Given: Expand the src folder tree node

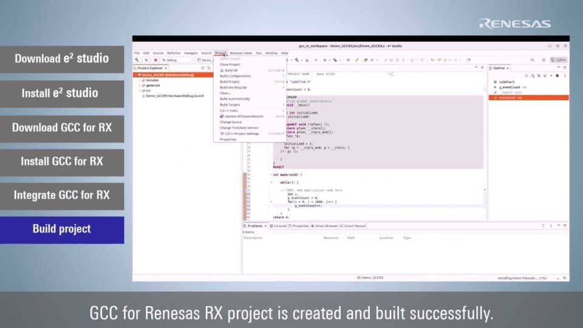Looking at the screenshot, I should pyautogui.click(x=140, y=91).
